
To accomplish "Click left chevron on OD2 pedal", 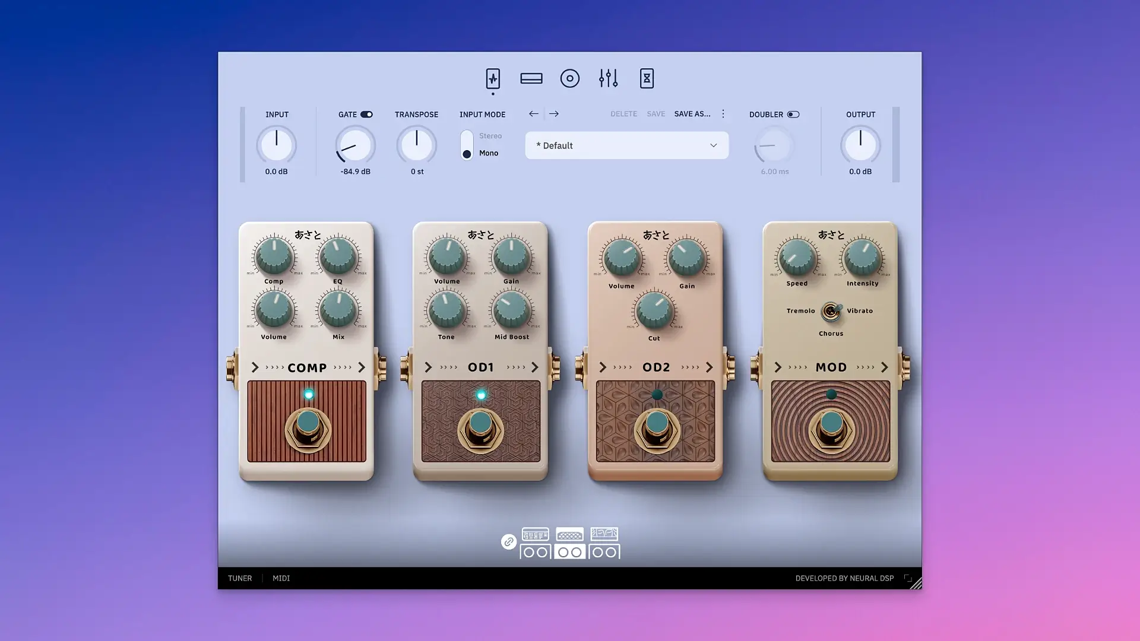I will coord(603,367).
